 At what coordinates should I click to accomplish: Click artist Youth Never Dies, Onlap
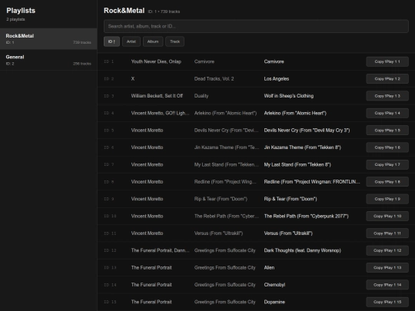[156, 61]
